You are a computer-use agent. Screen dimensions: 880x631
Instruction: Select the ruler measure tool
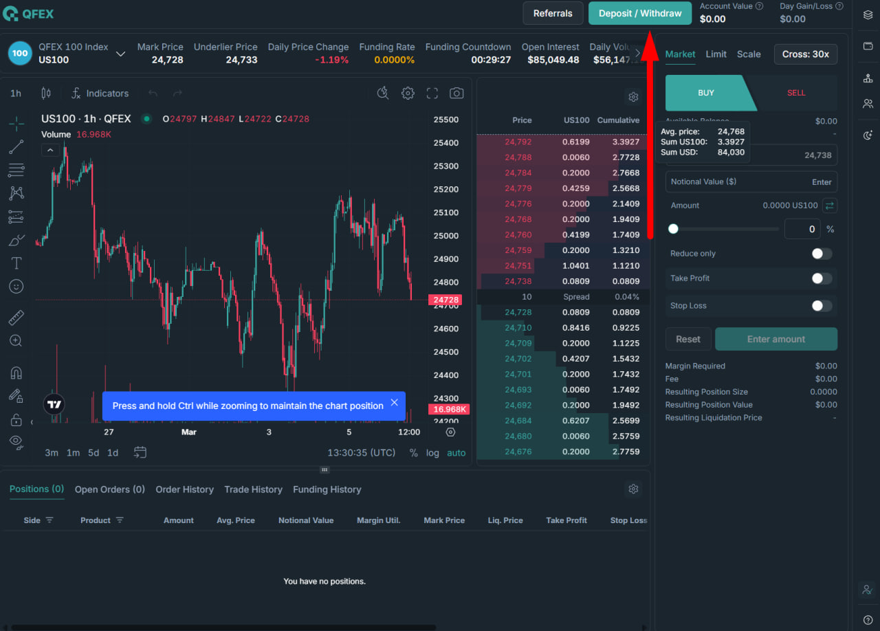click(16, 317)
